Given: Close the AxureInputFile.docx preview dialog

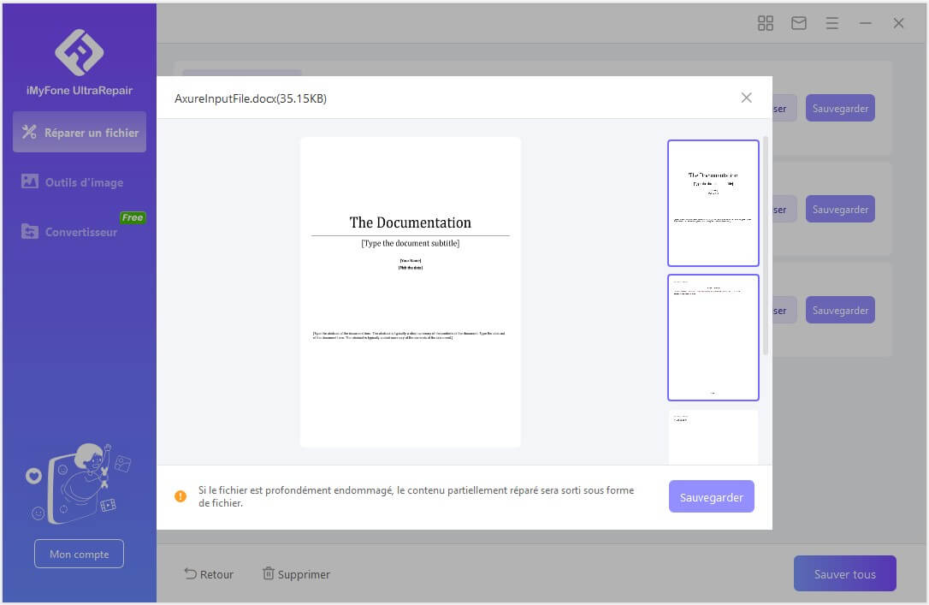Looking at the screenshot, I should [x=746, y=98].
